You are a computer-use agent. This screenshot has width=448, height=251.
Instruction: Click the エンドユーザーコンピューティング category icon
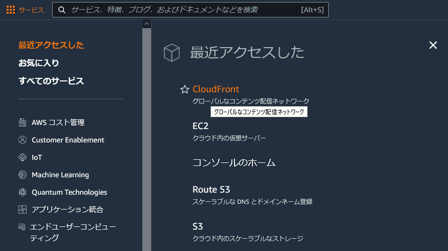22,227
